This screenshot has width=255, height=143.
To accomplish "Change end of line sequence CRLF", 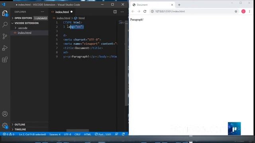I will (x=78, y=134).
